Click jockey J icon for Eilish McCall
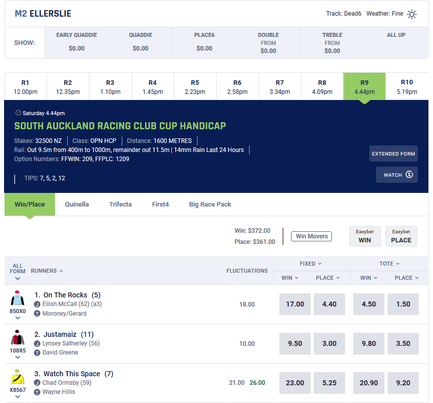The width and height of the screenshot is (433, 403). pyautogui.click(x=37, y=304)
